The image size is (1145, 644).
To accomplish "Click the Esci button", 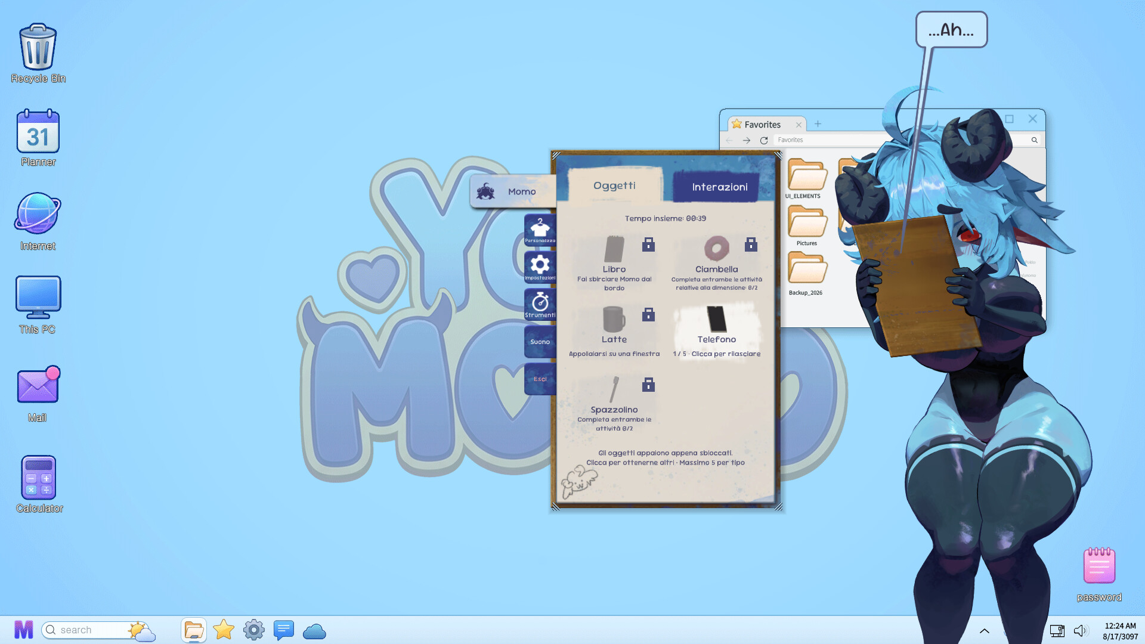I will [x=540, y=379].
